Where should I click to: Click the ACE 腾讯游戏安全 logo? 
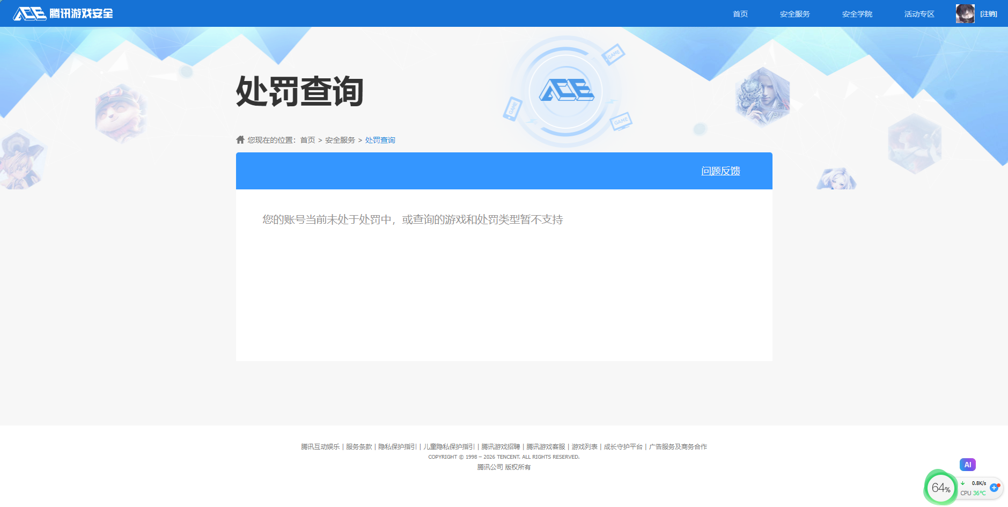[63, 13]
